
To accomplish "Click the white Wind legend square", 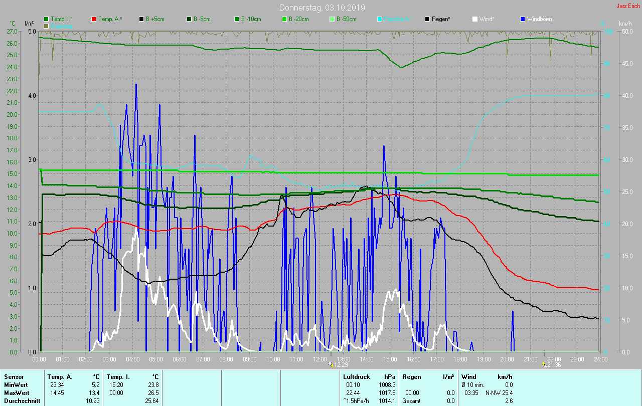I will 475,19.
